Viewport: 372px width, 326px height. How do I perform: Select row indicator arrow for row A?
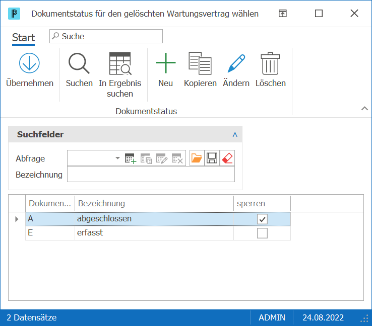17,219
